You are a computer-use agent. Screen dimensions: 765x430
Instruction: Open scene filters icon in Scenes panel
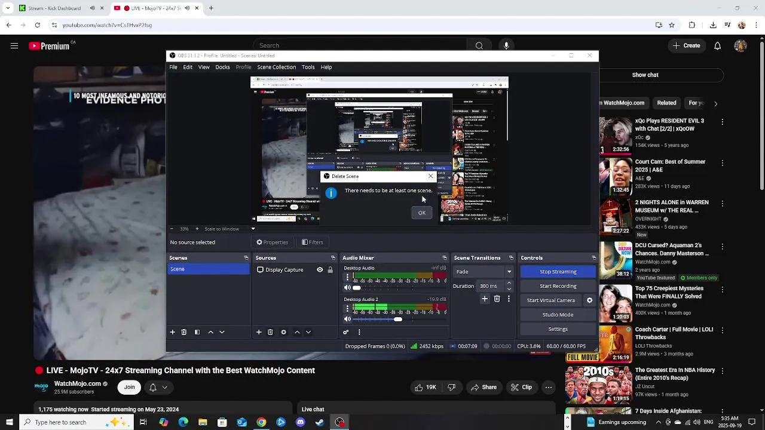pos(197,332)
